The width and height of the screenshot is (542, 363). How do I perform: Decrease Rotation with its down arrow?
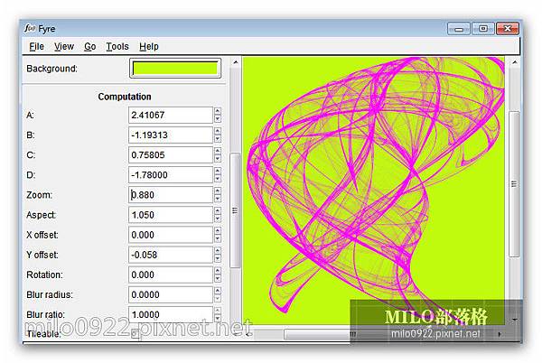coord(218,279)
